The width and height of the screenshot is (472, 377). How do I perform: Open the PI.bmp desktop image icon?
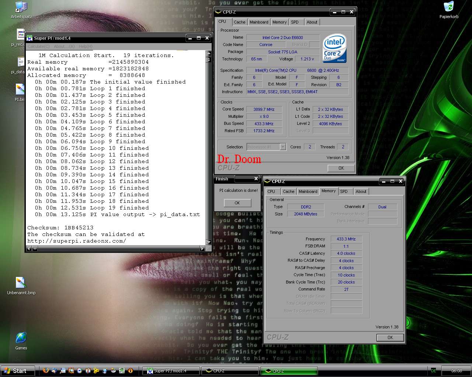pyautogui.click(x=20, y=92)
